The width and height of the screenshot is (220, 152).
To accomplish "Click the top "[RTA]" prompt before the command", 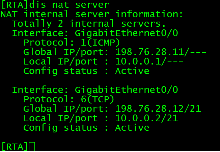I will click(x=15, y=5).
